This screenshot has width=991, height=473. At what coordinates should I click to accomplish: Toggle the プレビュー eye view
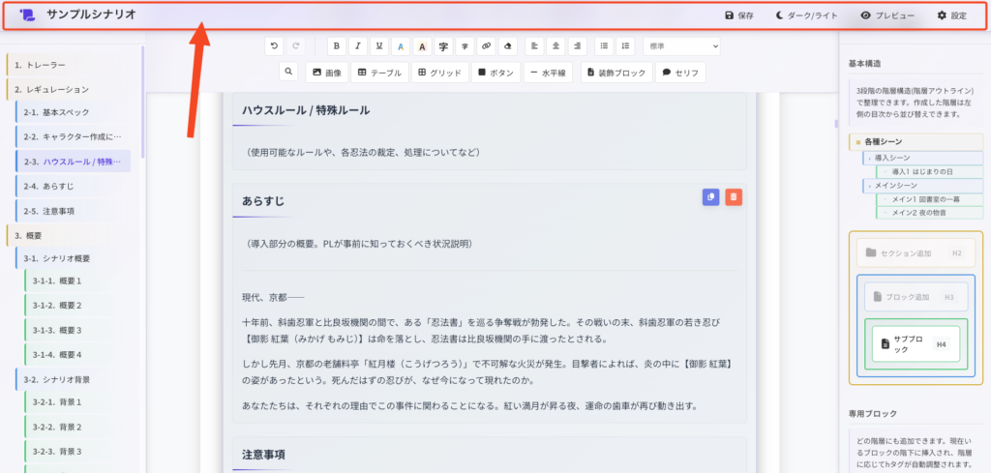click(886, 15)
